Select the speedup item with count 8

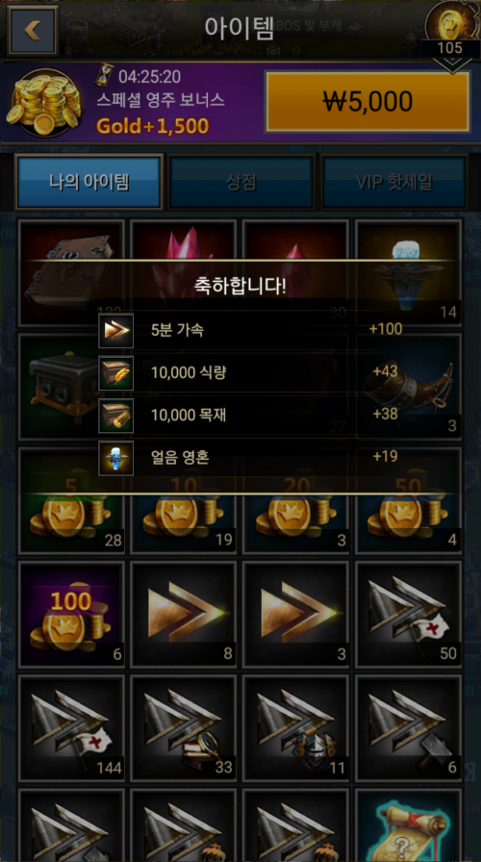coord(184,614)
